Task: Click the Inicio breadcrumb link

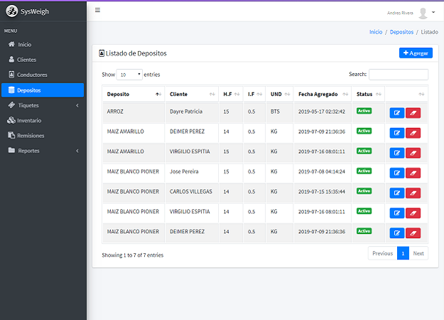Action: (375, 32)
